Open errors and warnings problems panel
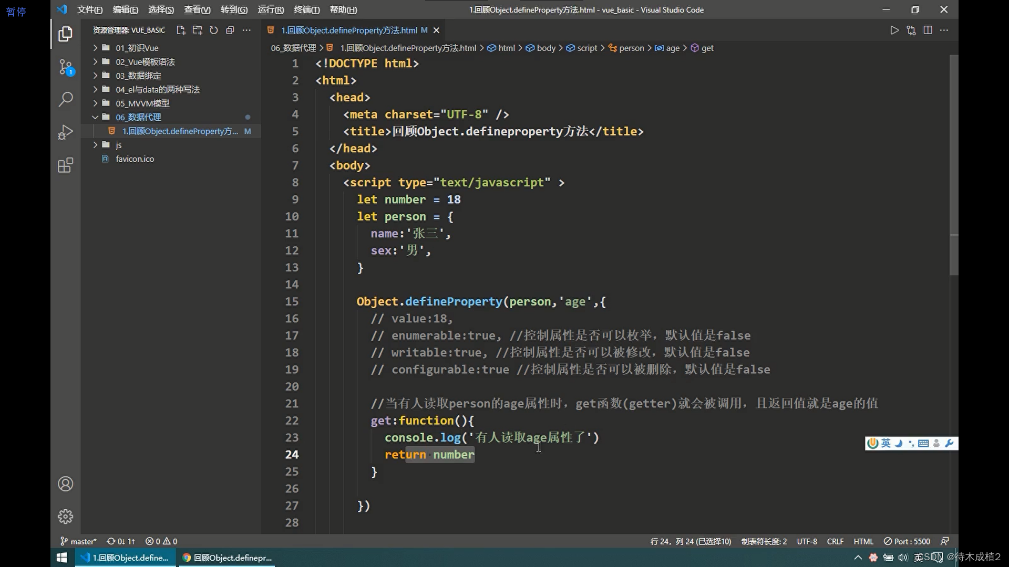This screenshot has width=1009, height=567. pyautogui.click(x=161, y=541)
